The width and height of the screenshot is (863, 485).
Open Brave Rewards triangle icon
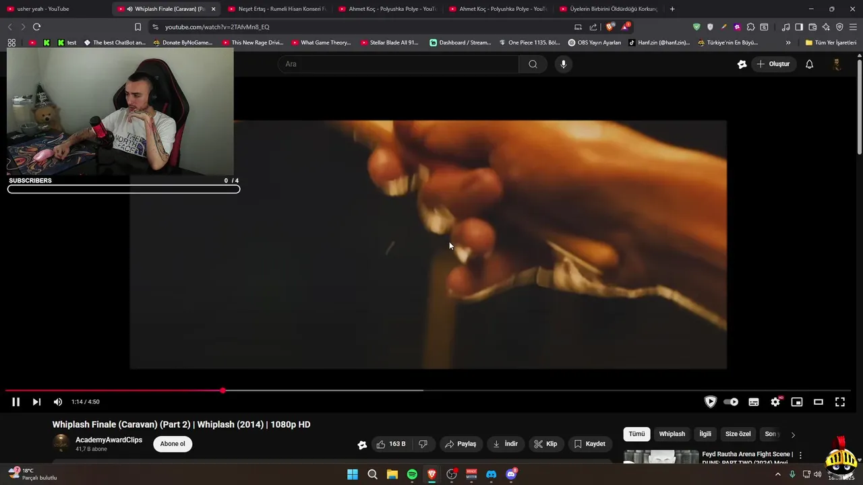pyautogui.click(x=626, y=27)
